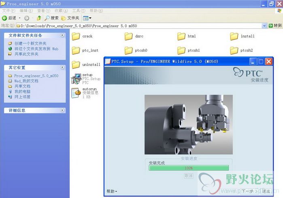Screen dimensions: 283x198
Task: Go up one folder level icon
Action: coord(39,18)
